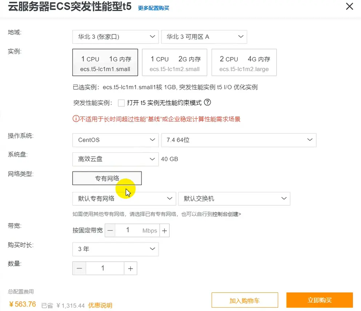Open the 华北3 可用区 A availability zone dropdown
361x311 pixels.
(204, 37)
